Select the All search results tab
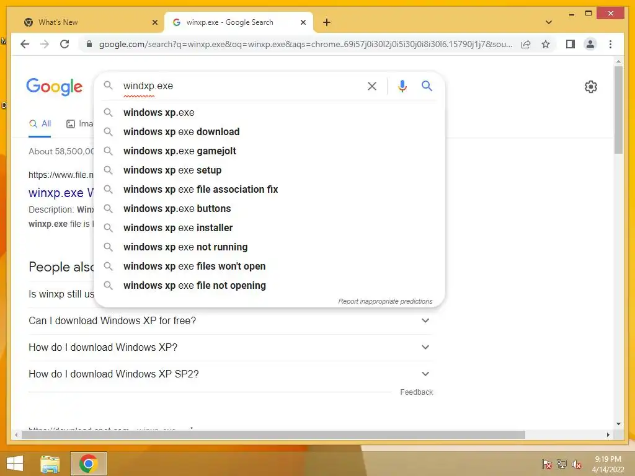This screenshot has height=476, width=635. coord(40,124)
